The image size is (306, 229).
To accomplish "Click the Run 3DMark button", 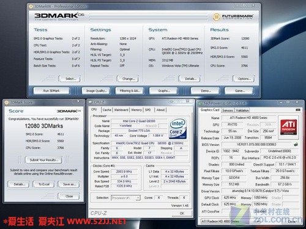I will coord(51,91).
